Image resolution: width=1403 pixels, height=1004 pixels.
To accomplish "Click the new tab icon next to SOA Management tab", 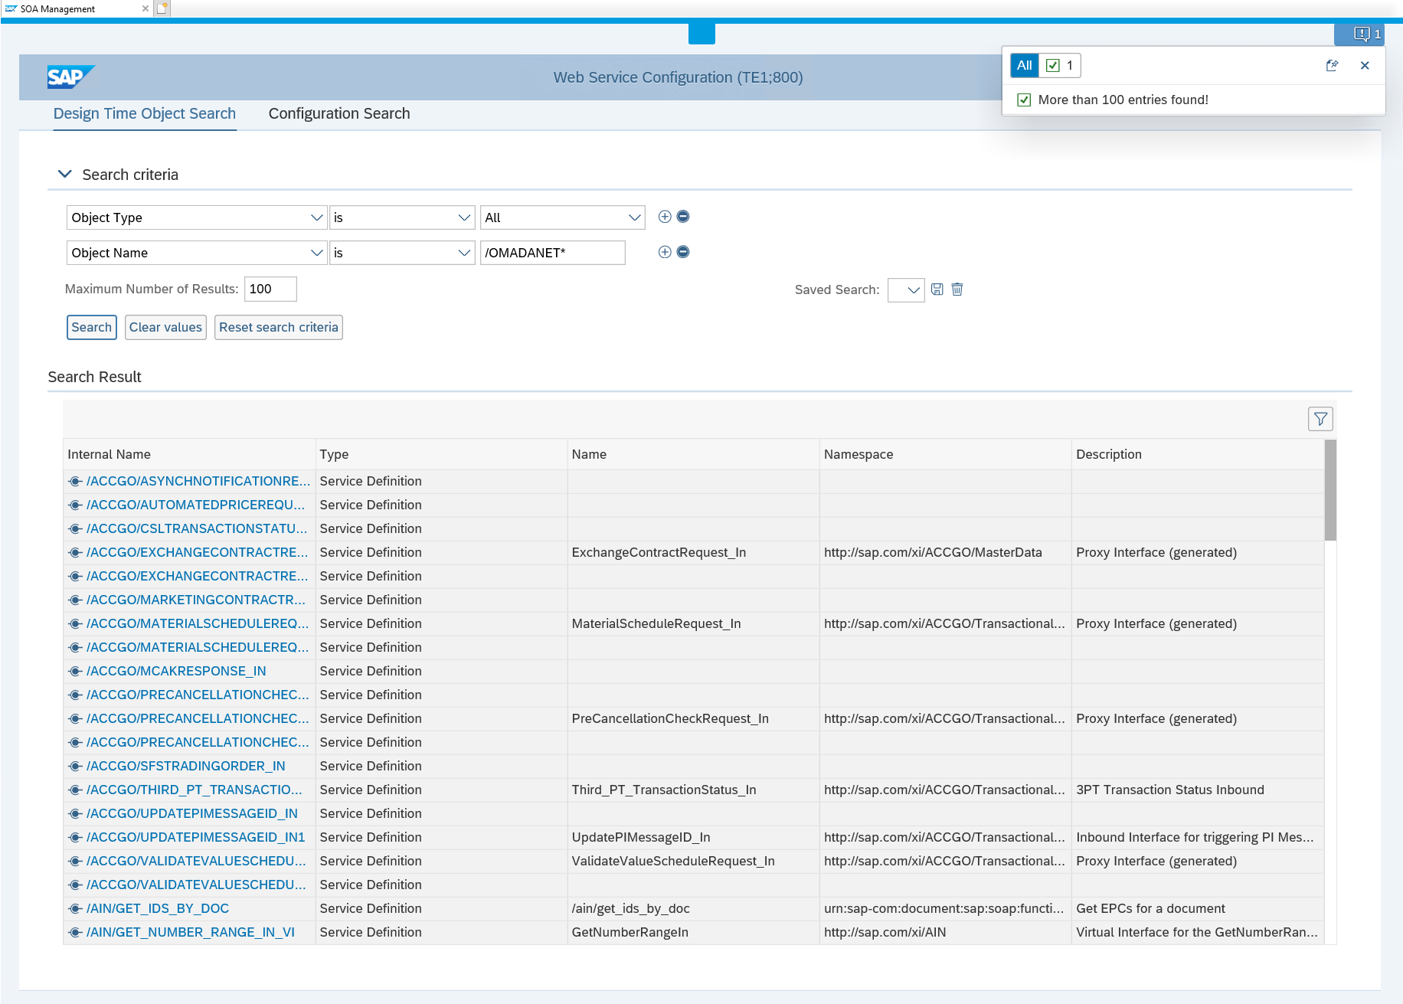I will tap(162, 8).
